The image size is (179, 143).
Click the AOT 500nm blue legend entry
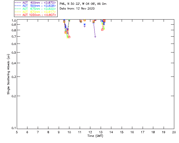(x=35, y=6)
